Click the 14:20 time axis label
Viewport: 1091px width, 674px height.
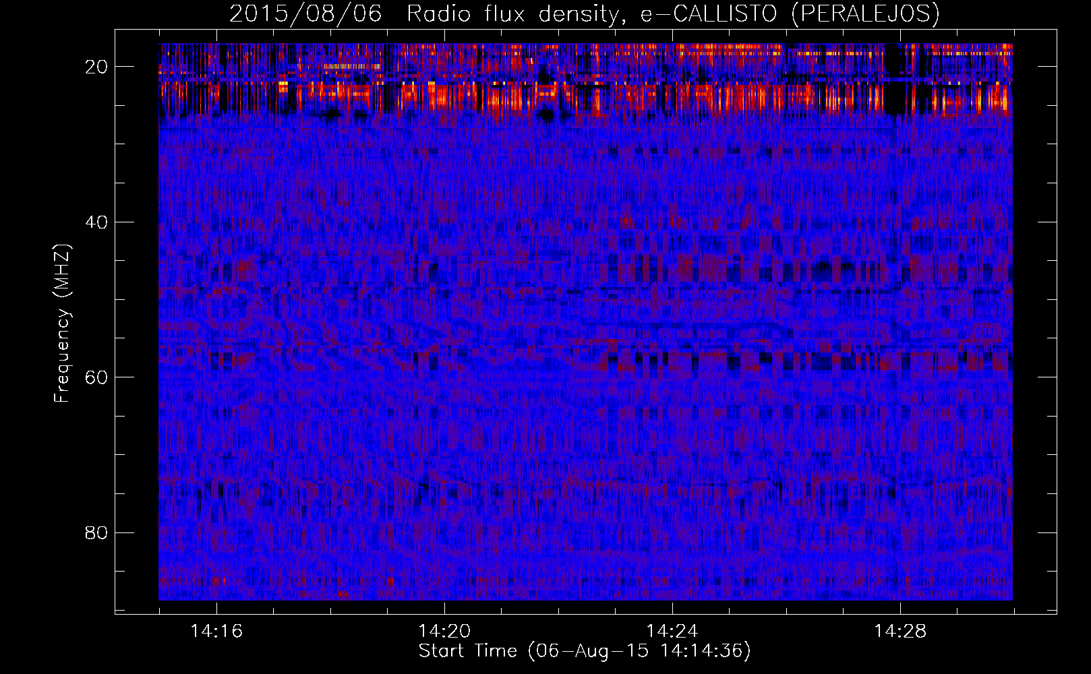(444, 631)
